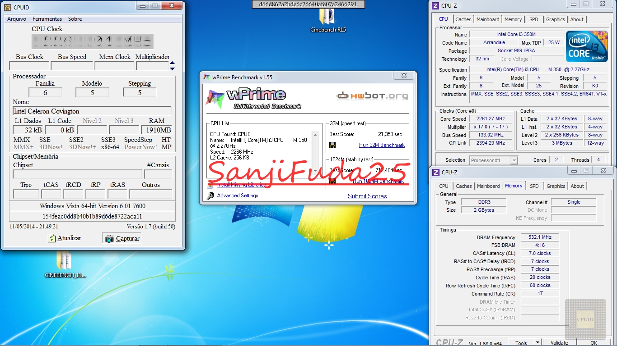Open the Sobre menu in CPUID

click(75, 19)
